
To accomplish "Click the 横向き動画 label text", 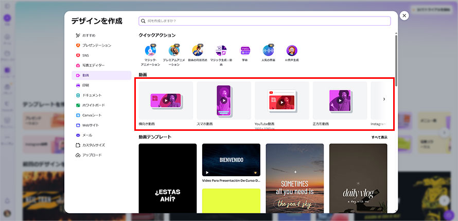I will (x=147, y=124).
